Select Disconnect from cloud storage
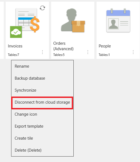Screen dimensions: 140x162 [42, 102]
